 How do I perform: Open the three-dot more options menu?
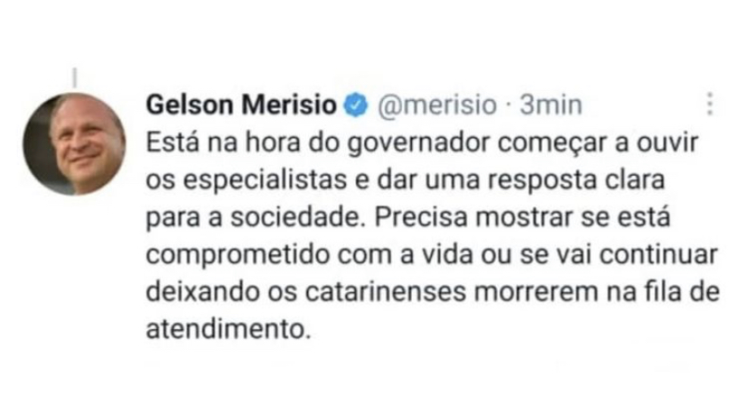tap(710, 104)
